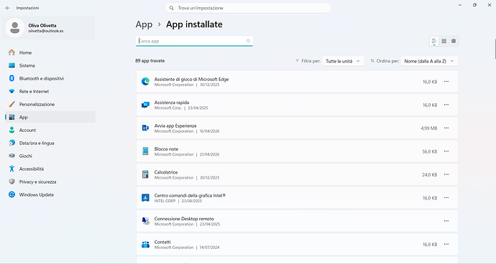The image size is (496, 264).
Task: Switch to tile view layout
Action: (x=454, y=41)
